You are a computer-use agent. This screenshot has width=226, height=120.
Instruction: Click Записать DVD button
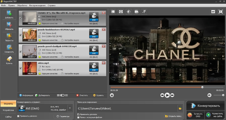coord(195,115)
